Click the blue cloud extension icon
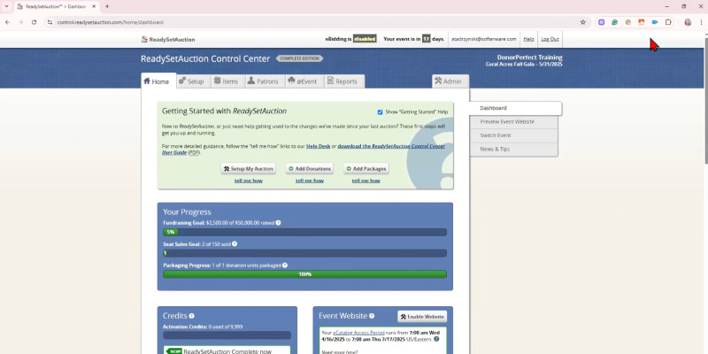This screenshot has width=708, height=354. pos(655,22)
